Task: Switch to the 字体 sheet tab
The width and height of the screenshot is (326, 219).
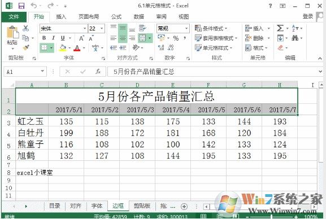Action: coord(97,205)
